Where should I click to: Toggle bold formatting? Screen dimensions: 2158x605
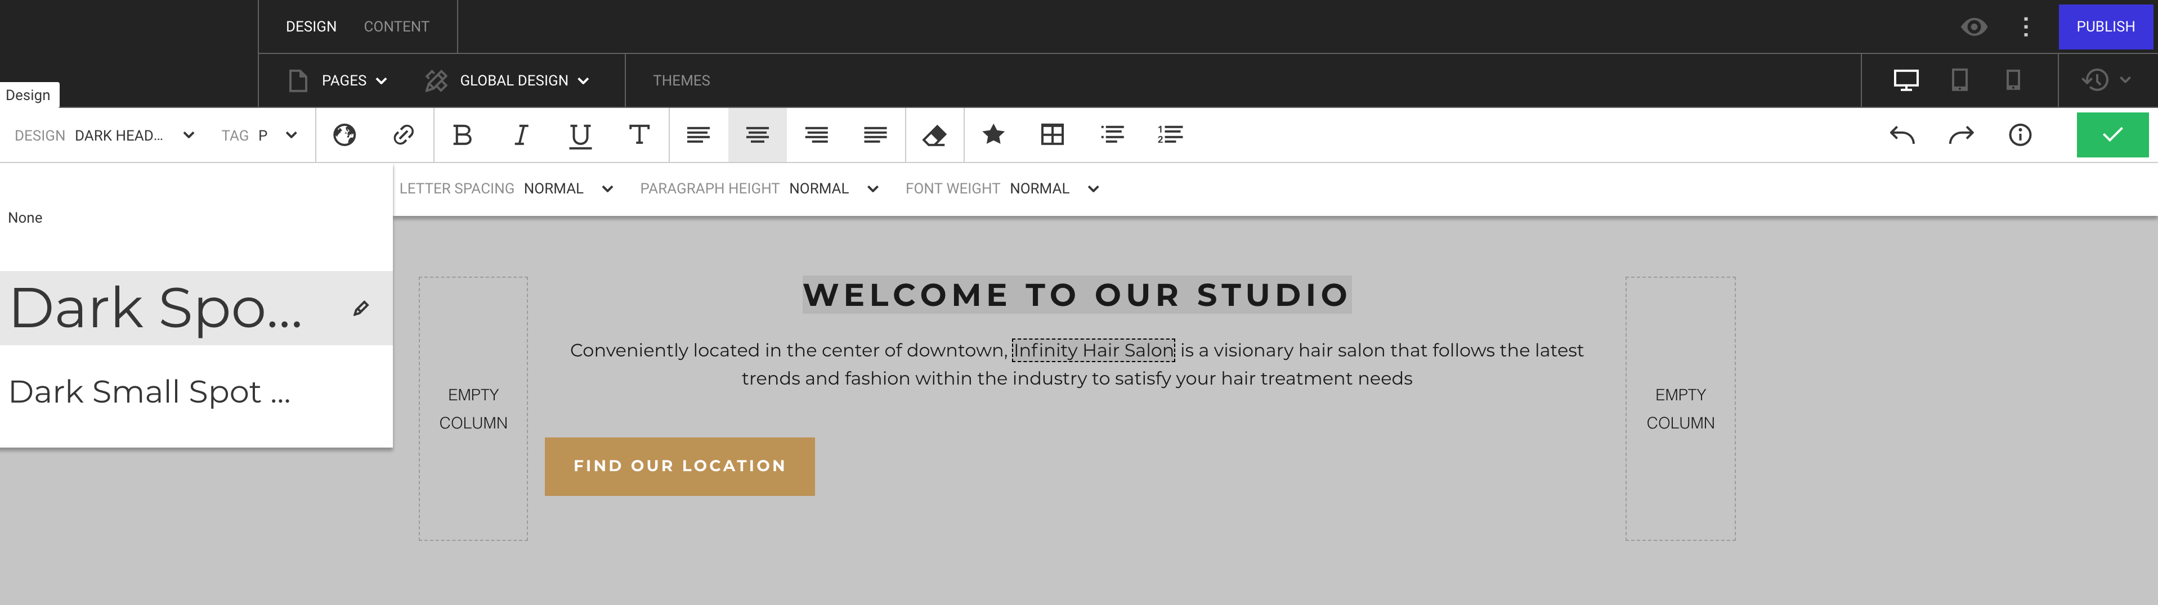click(463, 135)
